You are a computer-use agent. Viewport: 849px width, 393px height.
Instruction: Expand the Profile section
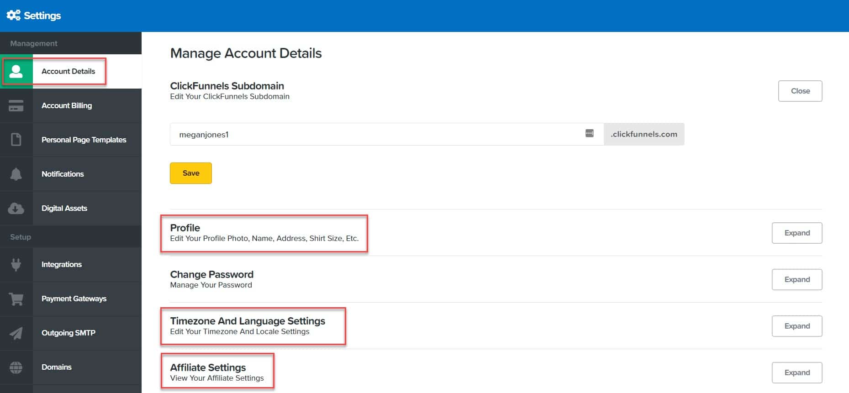tap(797, 233)
